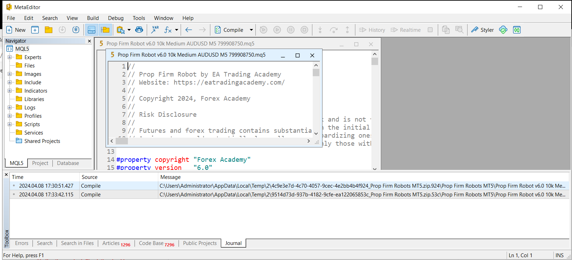Click the Step Into icon
The width and height of the screenshot is (572, 260).
[320, 30]
